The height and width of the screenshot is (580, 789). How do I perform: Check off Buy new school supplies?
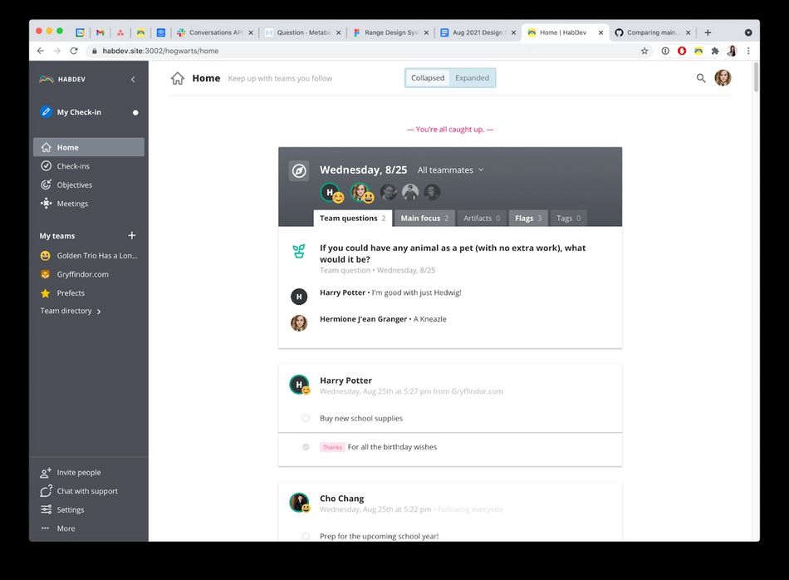(306, 418)
